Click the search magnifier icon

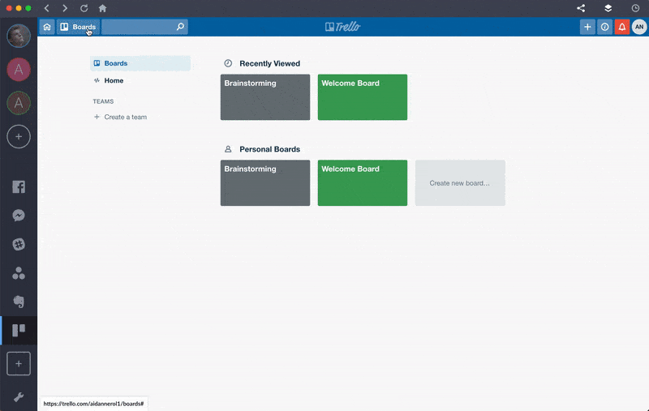180,27
